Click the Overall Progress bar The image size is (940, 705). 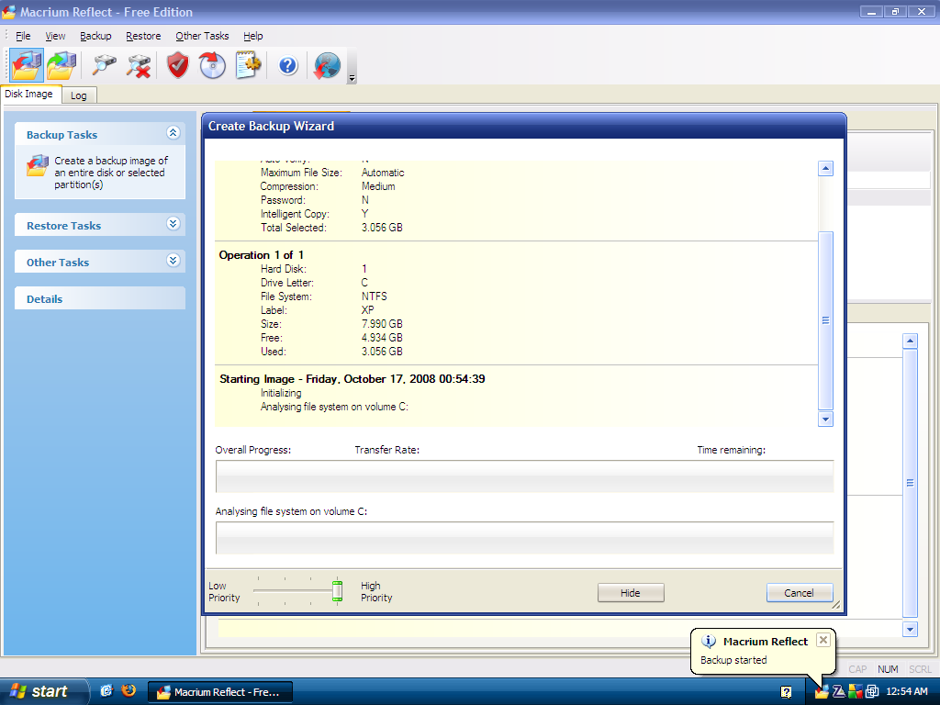[x=524, y=476]
